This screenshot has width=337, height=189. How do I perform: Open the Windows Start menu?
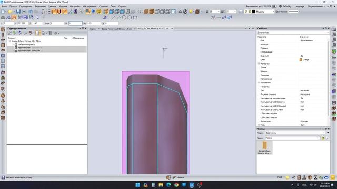tap(138, 185)
